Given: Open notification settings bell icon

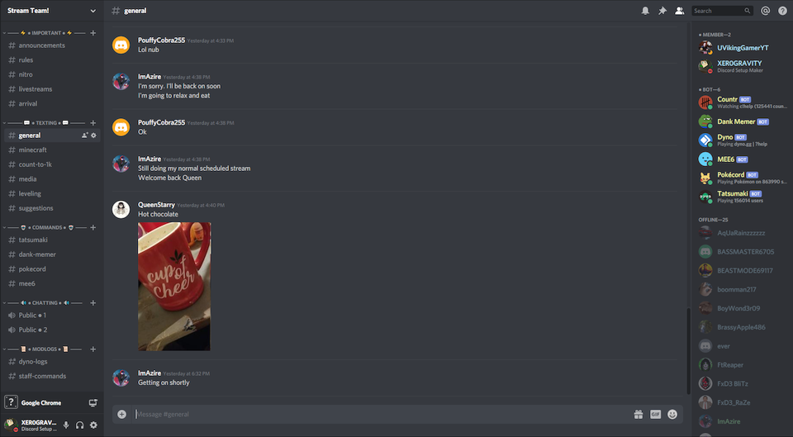Looking at the screenshot, I should click(645, 11).
